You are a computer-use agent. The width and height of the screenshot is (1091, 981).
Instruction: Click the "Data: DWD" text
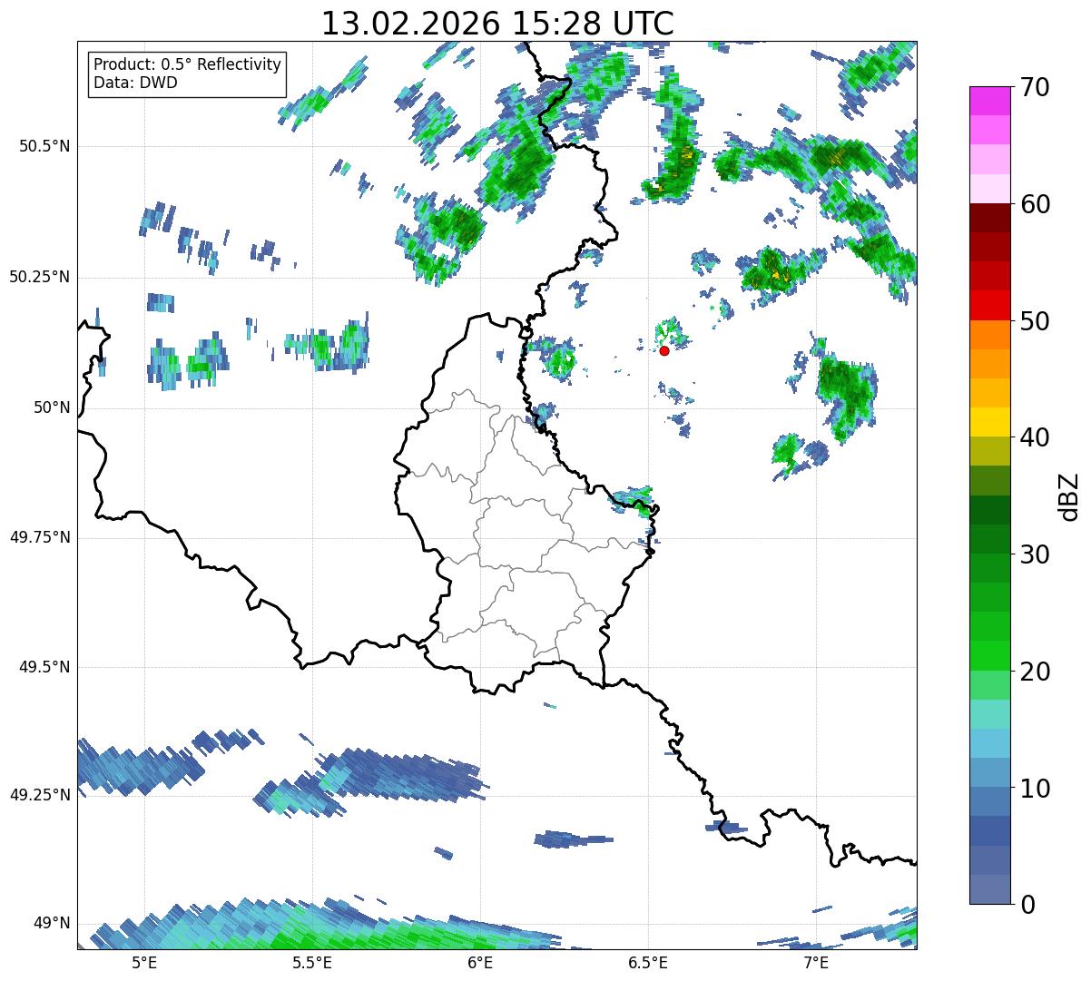point(135,83)
